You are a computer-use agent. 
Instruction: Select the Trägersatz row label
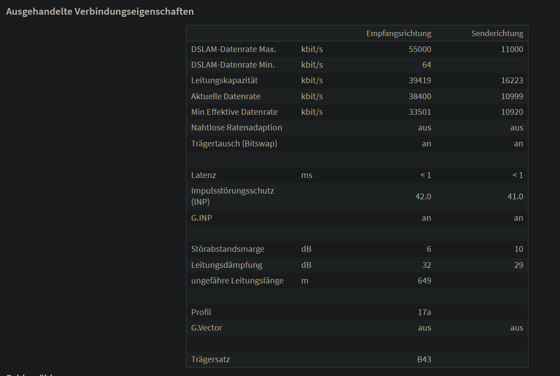(x=211, y=359)
